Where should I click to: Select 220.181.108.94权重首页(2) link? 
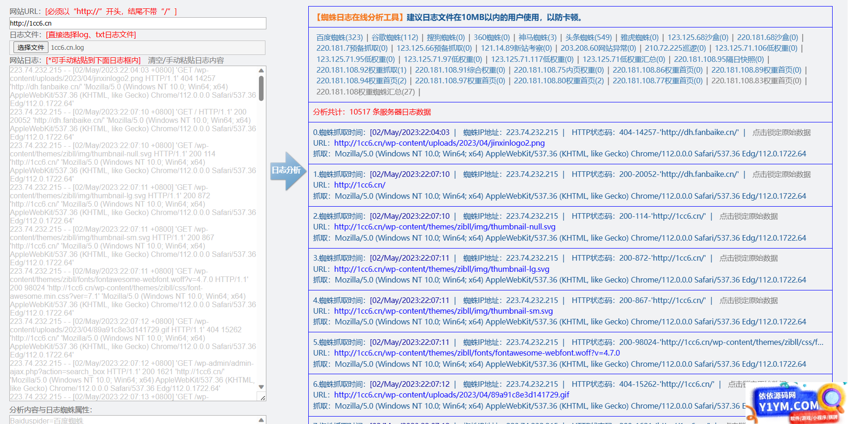pyautogui.click(x=361, y=81)
